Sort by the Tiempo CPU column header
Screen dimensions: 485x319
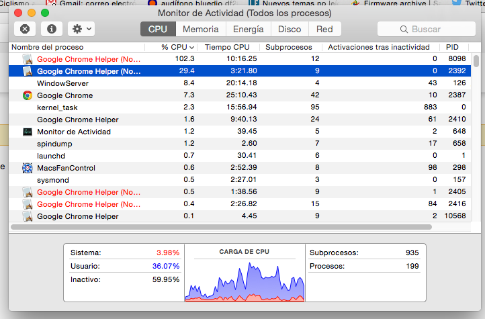(228, 47)
